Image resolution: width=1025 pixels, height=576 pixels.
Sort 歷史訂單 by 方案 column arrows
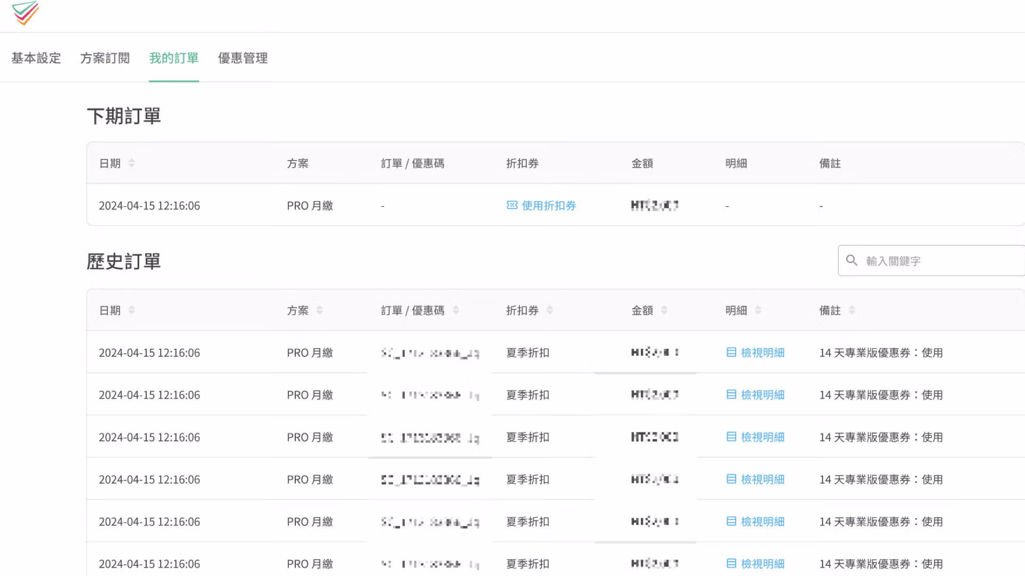319,310
